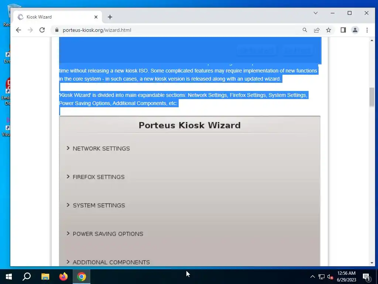Expand the System Settings section
The image size is (378, 284).
click(x=96, y=205)
